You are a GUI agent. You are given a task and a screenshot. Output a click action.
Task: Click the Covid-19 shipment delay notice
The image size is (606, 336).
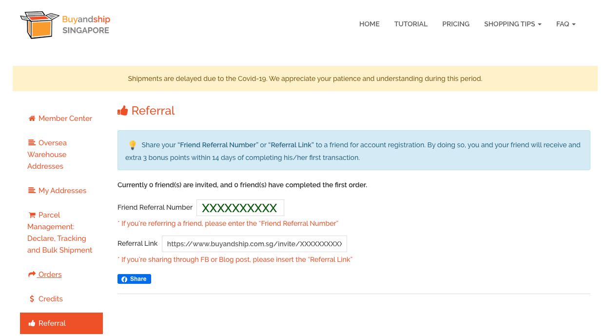point(305,79)
